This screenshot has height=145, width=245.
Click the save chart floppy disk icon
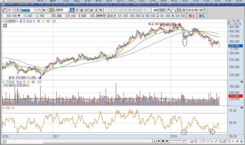[179, 10]
